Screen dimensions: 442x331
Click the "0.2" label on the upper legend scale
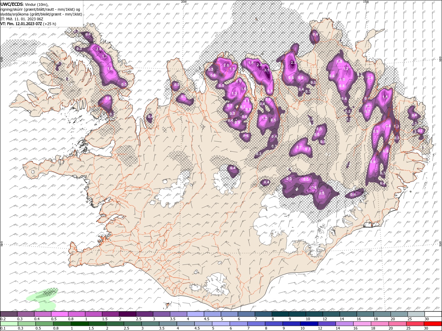click(3, 319)
